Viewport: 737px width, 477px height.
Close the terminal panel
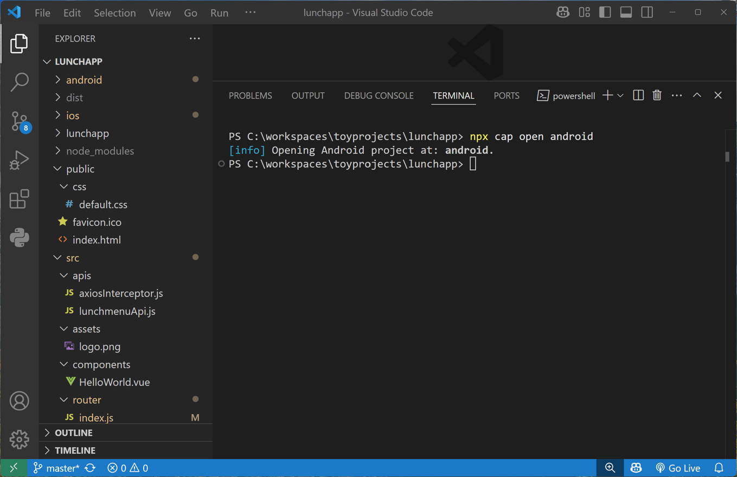click(718, 95)
